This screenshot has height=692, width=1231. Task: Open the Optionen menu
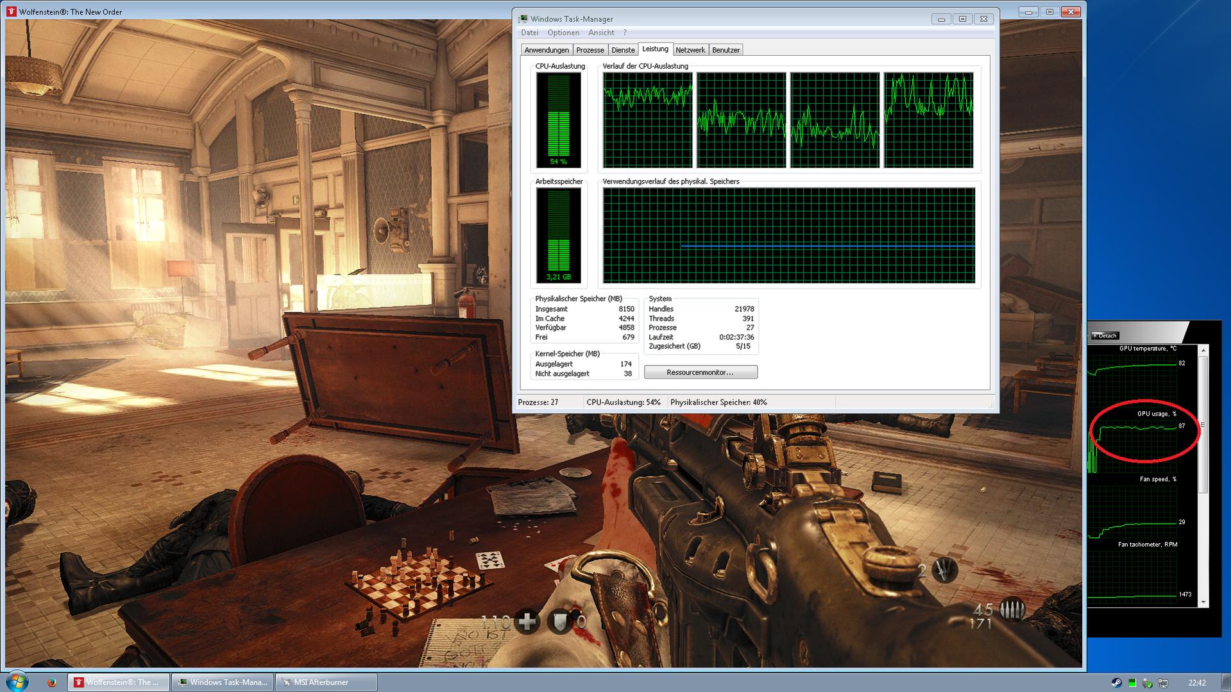point(563,33)
